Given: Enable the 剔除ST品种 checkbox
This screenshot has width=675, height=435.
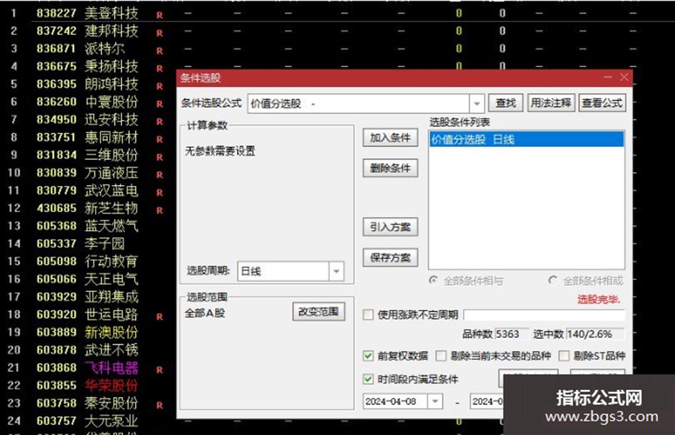Looking at the screenshot, I should coord(564,356).
